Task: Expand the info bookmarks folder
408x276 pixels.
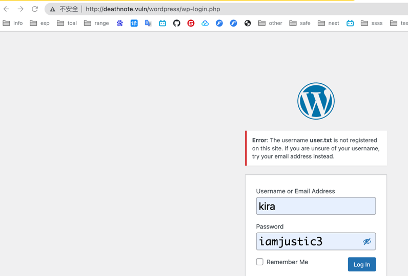Action: point(13,23)
